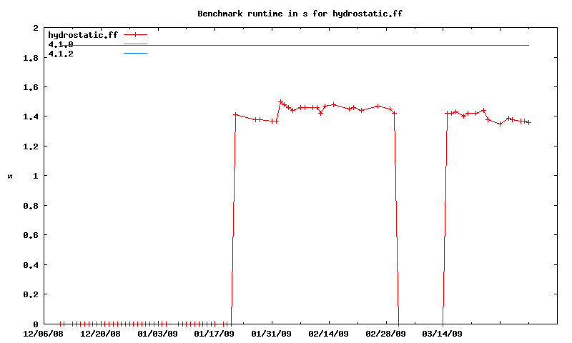The width and height of the screenshot is (572, 343).
Task: Select the 01/03/09 x-axis date label
Action: [x=157, y=333]
